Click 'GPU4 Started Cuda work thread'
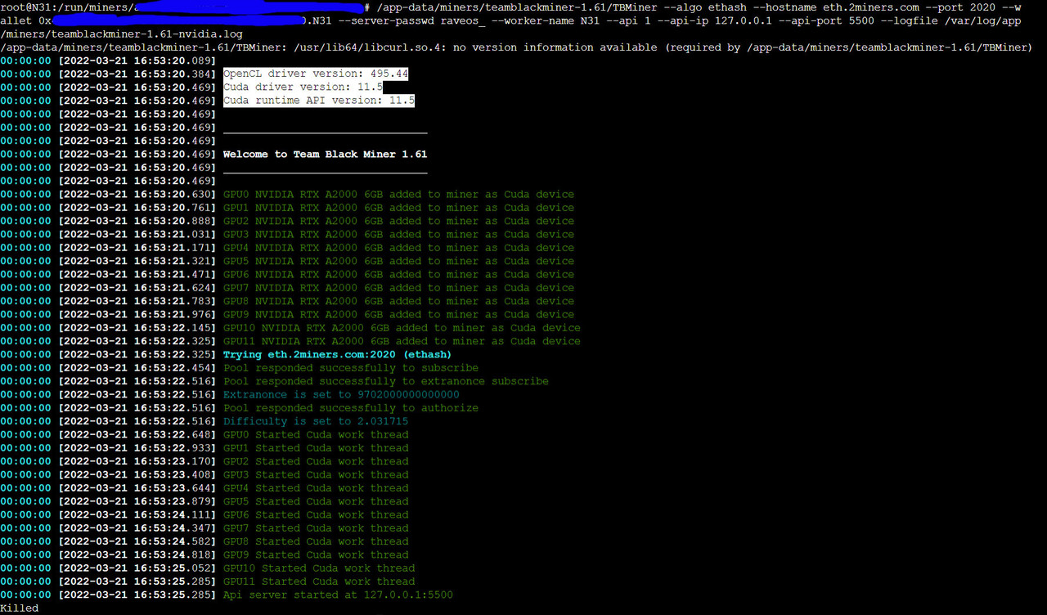 tap(316, 488)
